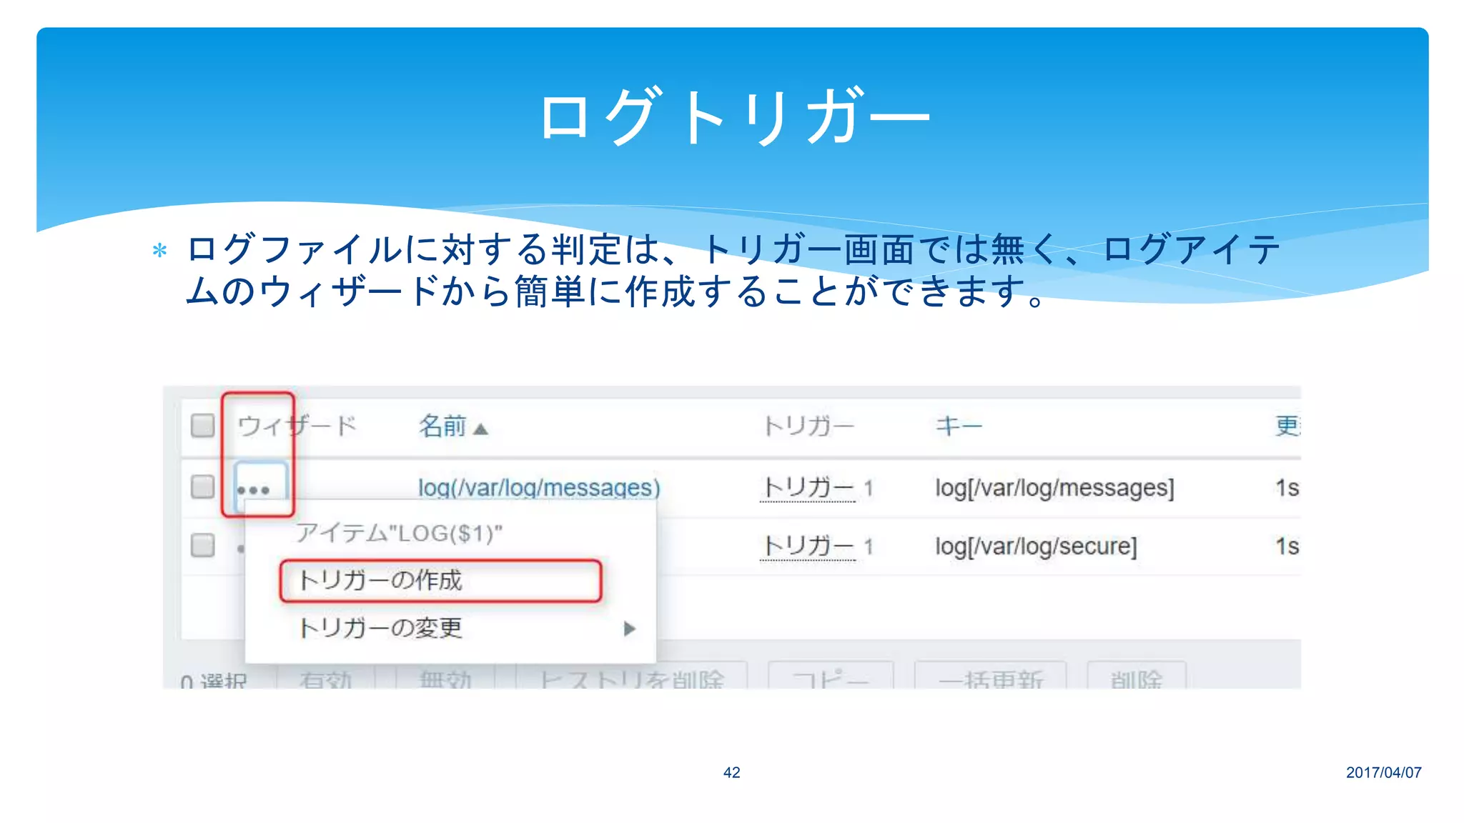
Task: Click the 名前 ascending sort arrow
Action: pos(480,429)
